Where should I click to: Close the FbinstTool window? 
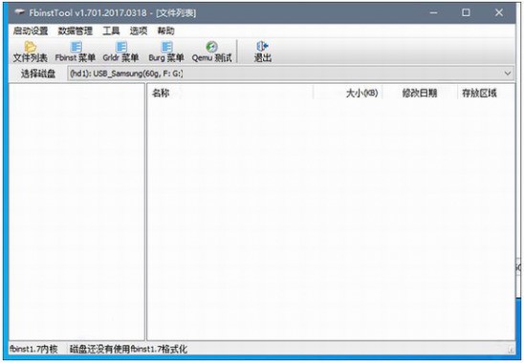[x=499, y=12]
